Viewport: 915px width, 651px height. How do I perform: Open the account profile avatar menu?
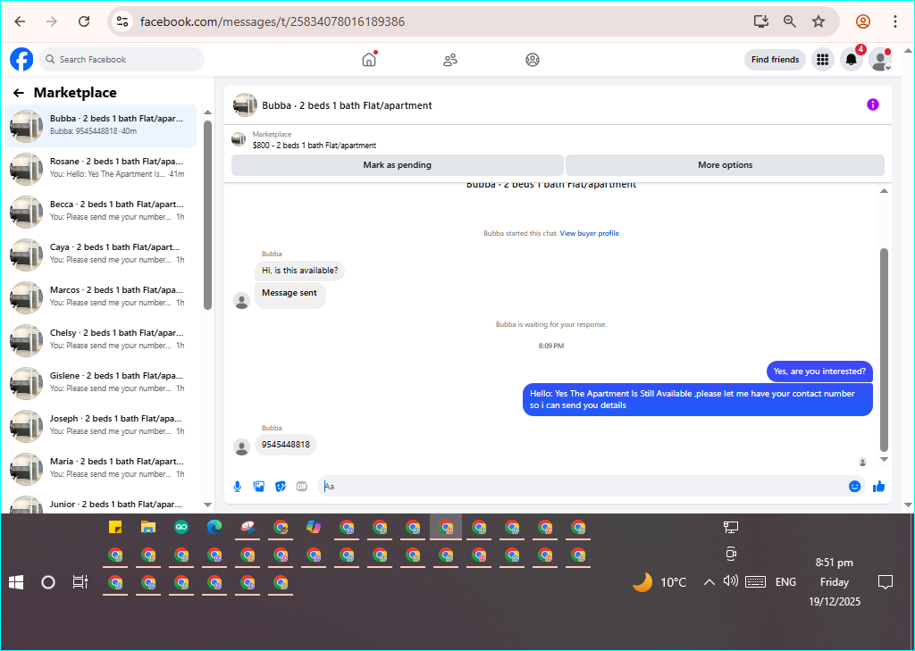(879, 60)
